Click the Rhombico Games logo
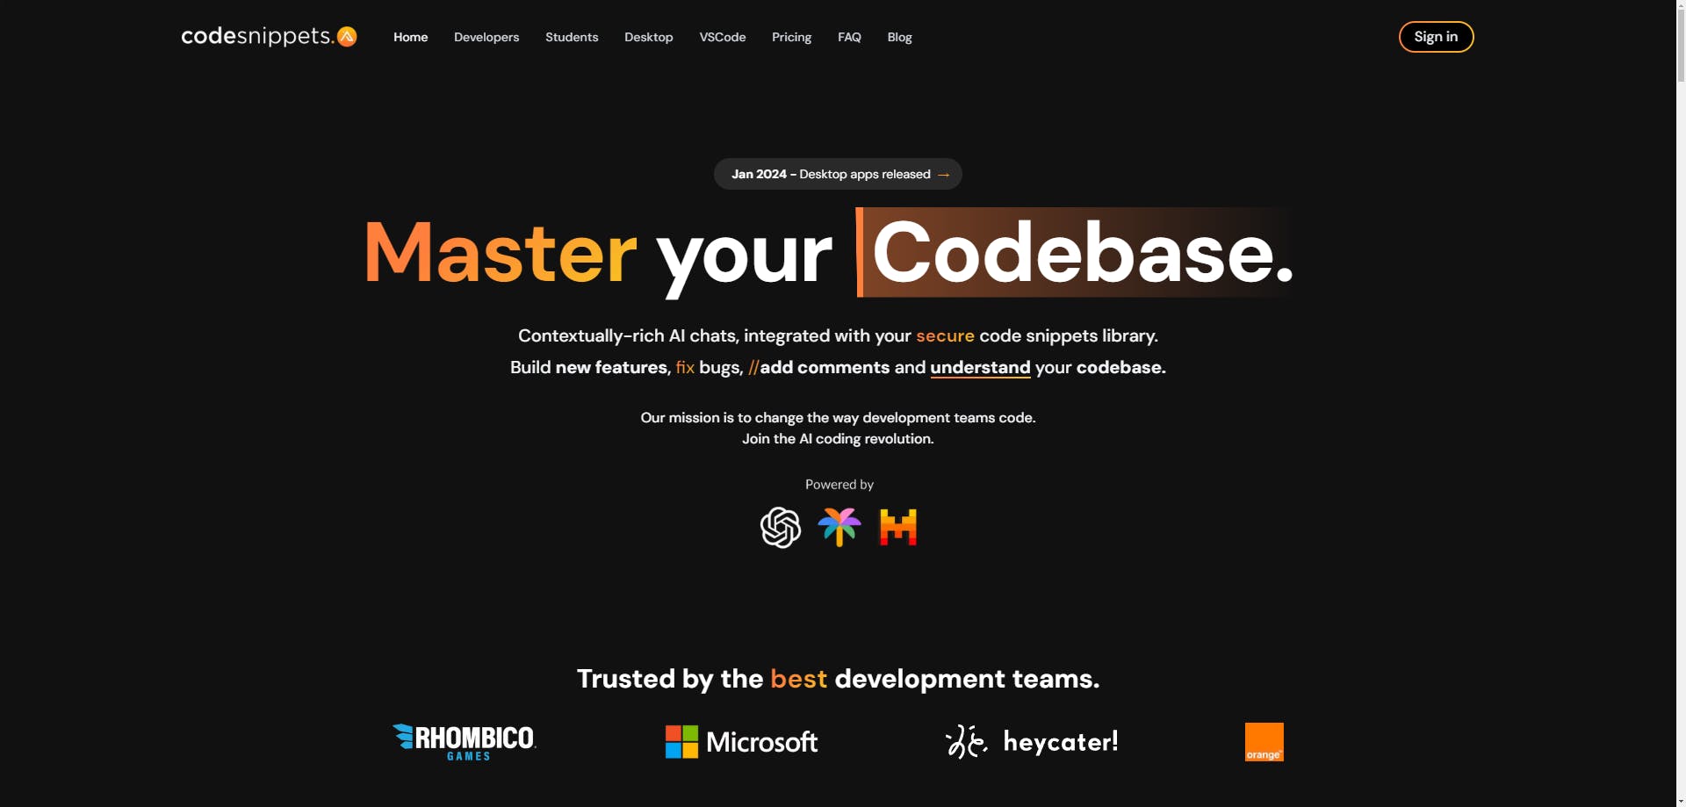The height and width of the screenshot is (807, 1686). [464, 742]
